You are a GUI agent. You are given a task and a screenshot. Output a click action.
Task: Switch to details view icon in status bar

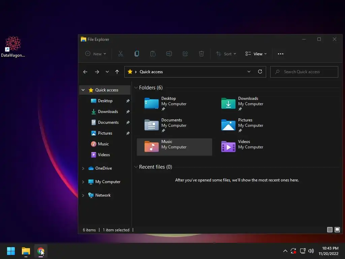[330, 230]
